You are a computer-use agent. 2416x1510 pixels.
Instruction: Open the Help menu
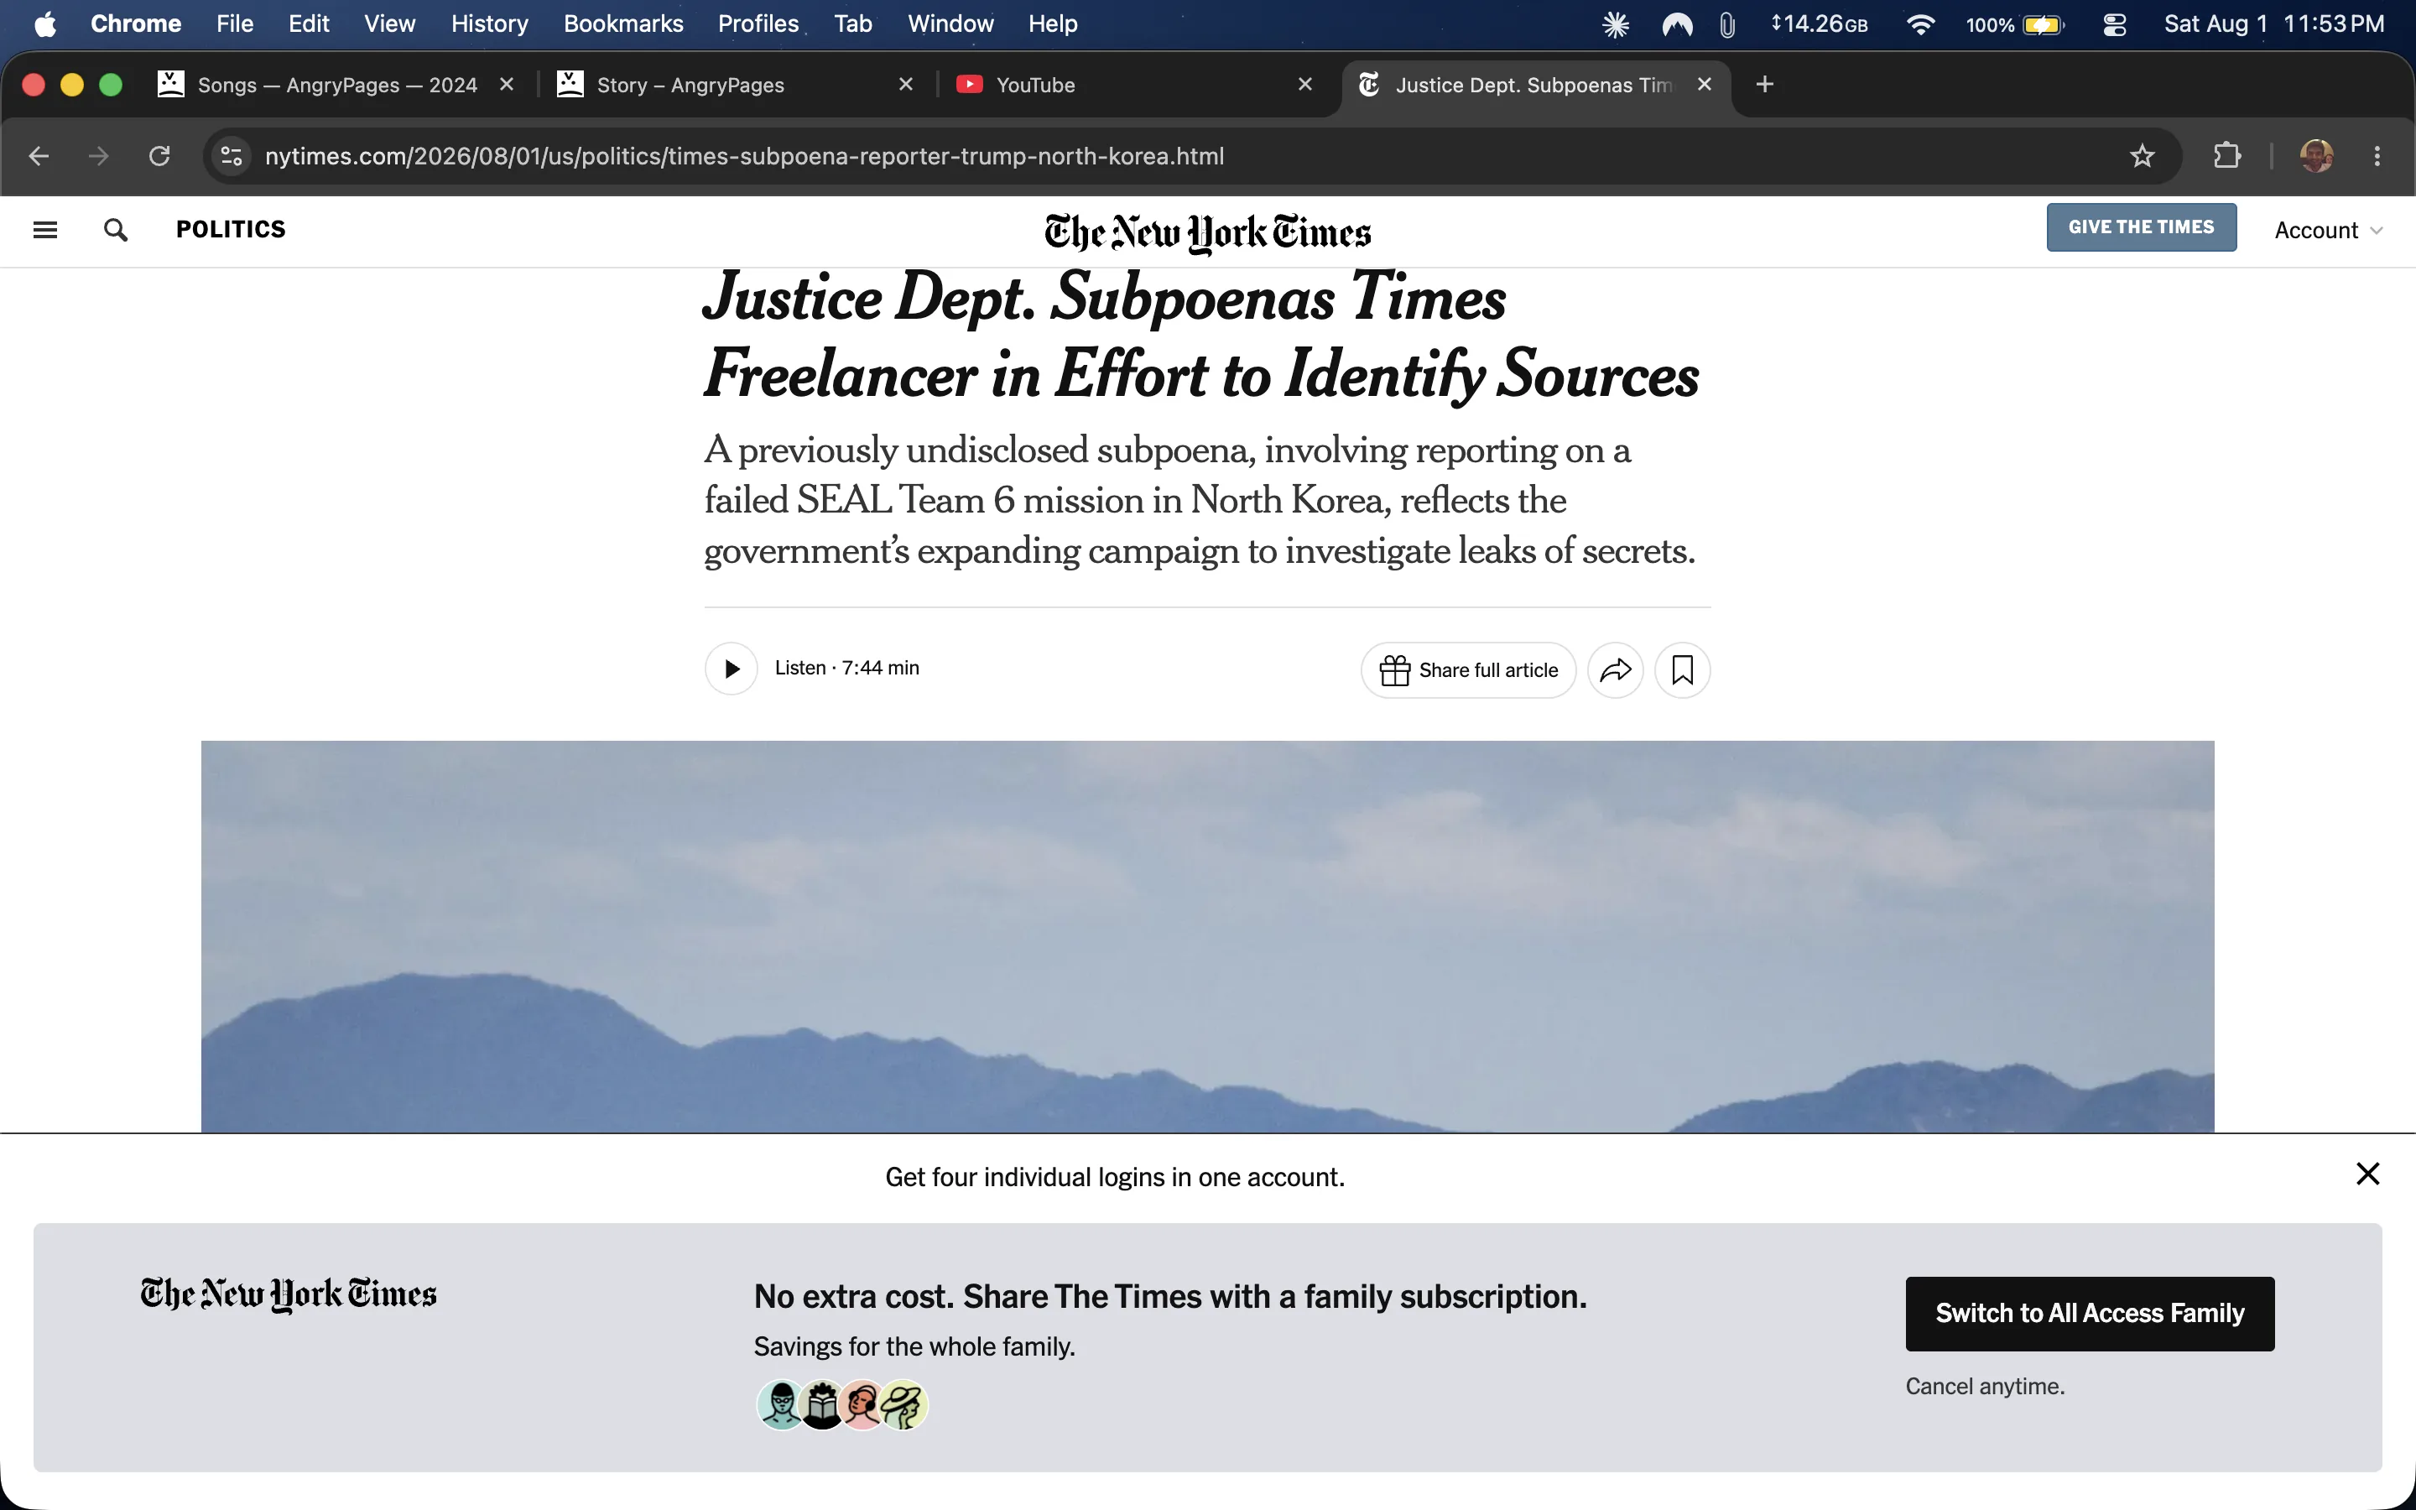pos(1052,24)
